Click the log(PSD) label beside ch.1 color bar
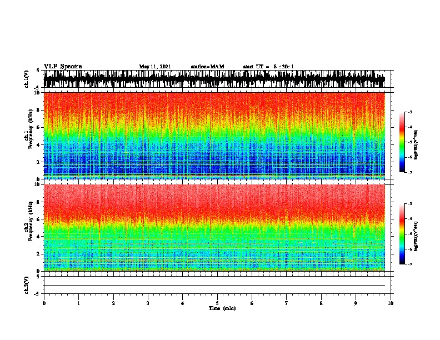The image size is (440, 340). point(416,144)
